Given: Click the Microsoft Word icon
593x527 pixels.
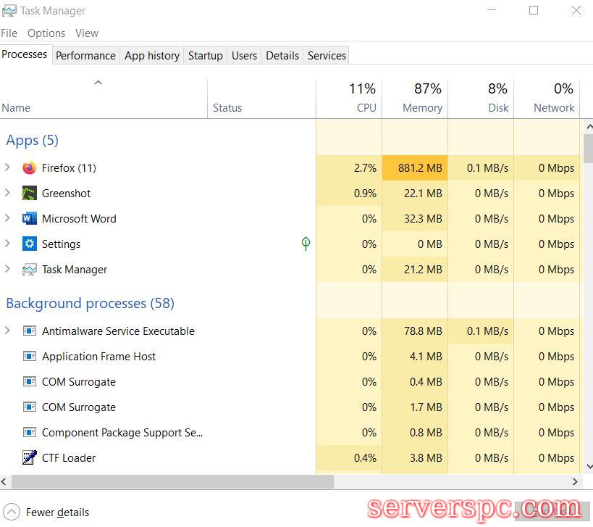Looking at the screenshot, I should (x=29, y=219).
